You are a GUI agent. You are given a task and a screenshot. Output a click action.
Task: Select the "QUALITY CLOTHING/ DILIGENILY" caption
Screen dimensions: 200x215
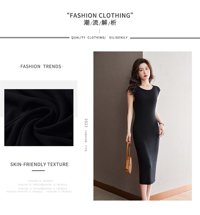point(99,38)
